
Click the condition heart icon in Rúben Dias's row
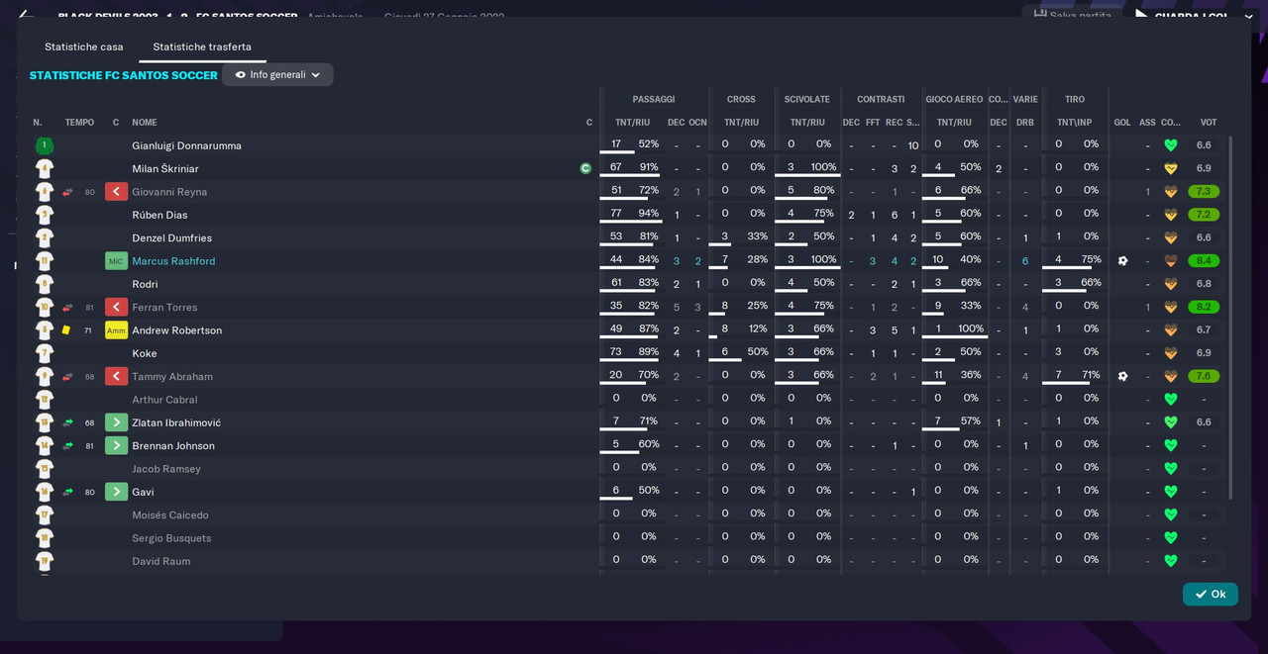point(1171,215)
